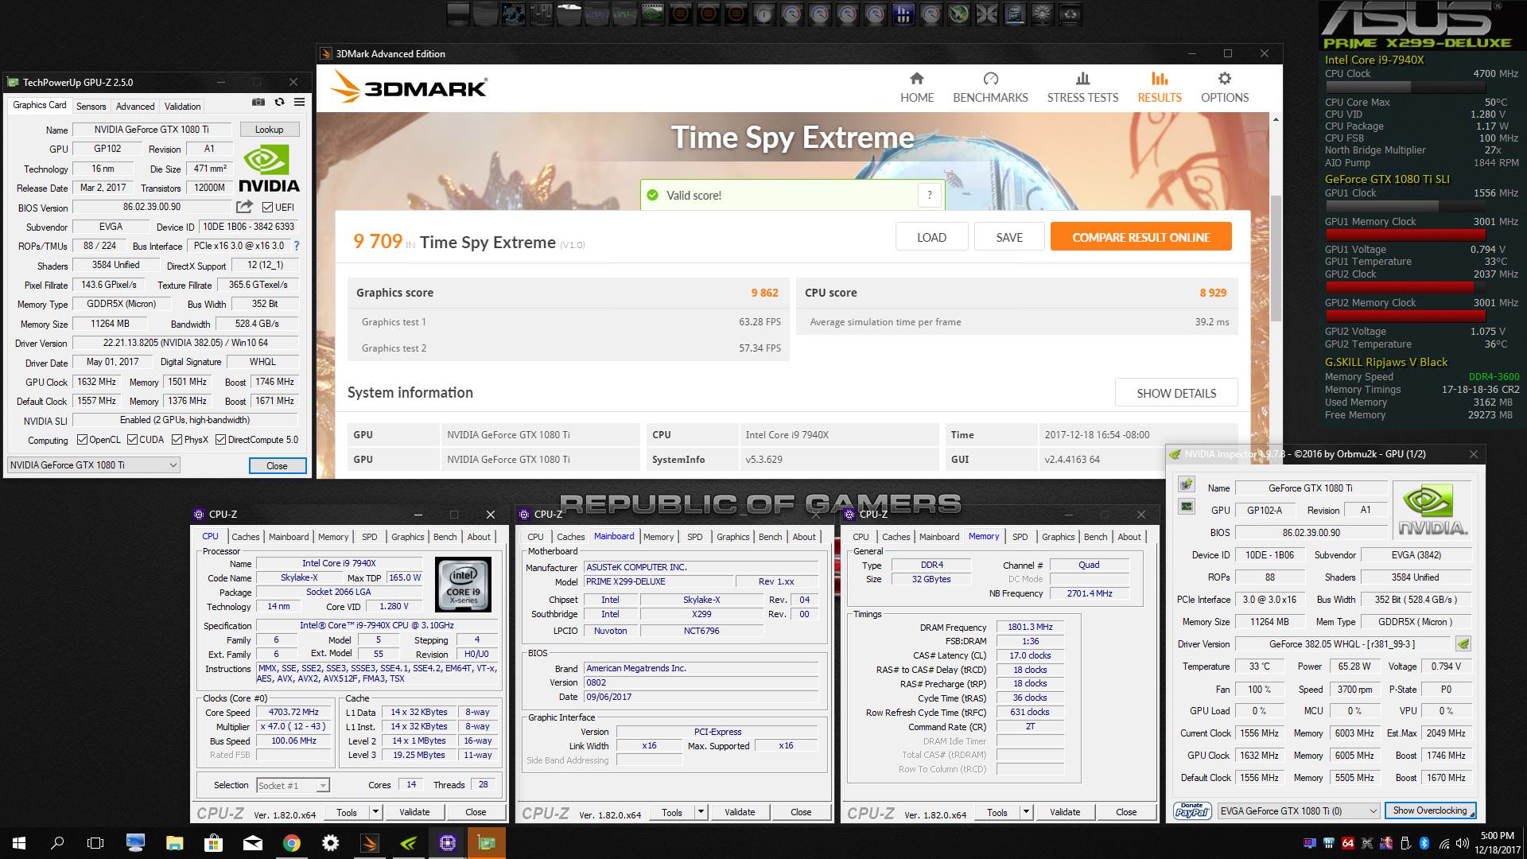Click the 3DMark scrollbar up arrow
The image size is (1527, 859).
point(1276,120)
